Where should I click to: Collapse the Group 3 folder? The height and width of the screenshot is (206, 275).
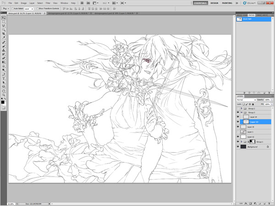click(242, 112)
